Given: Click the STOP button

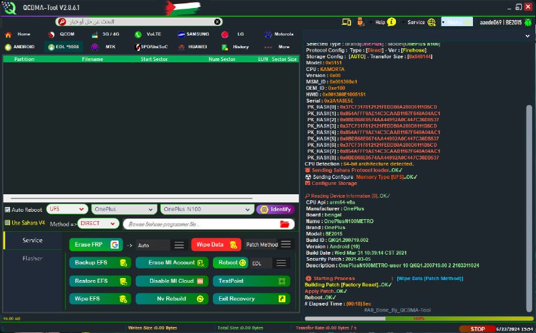Looking at the screenshot, I should pyautogui.click(x=478, y=329).
